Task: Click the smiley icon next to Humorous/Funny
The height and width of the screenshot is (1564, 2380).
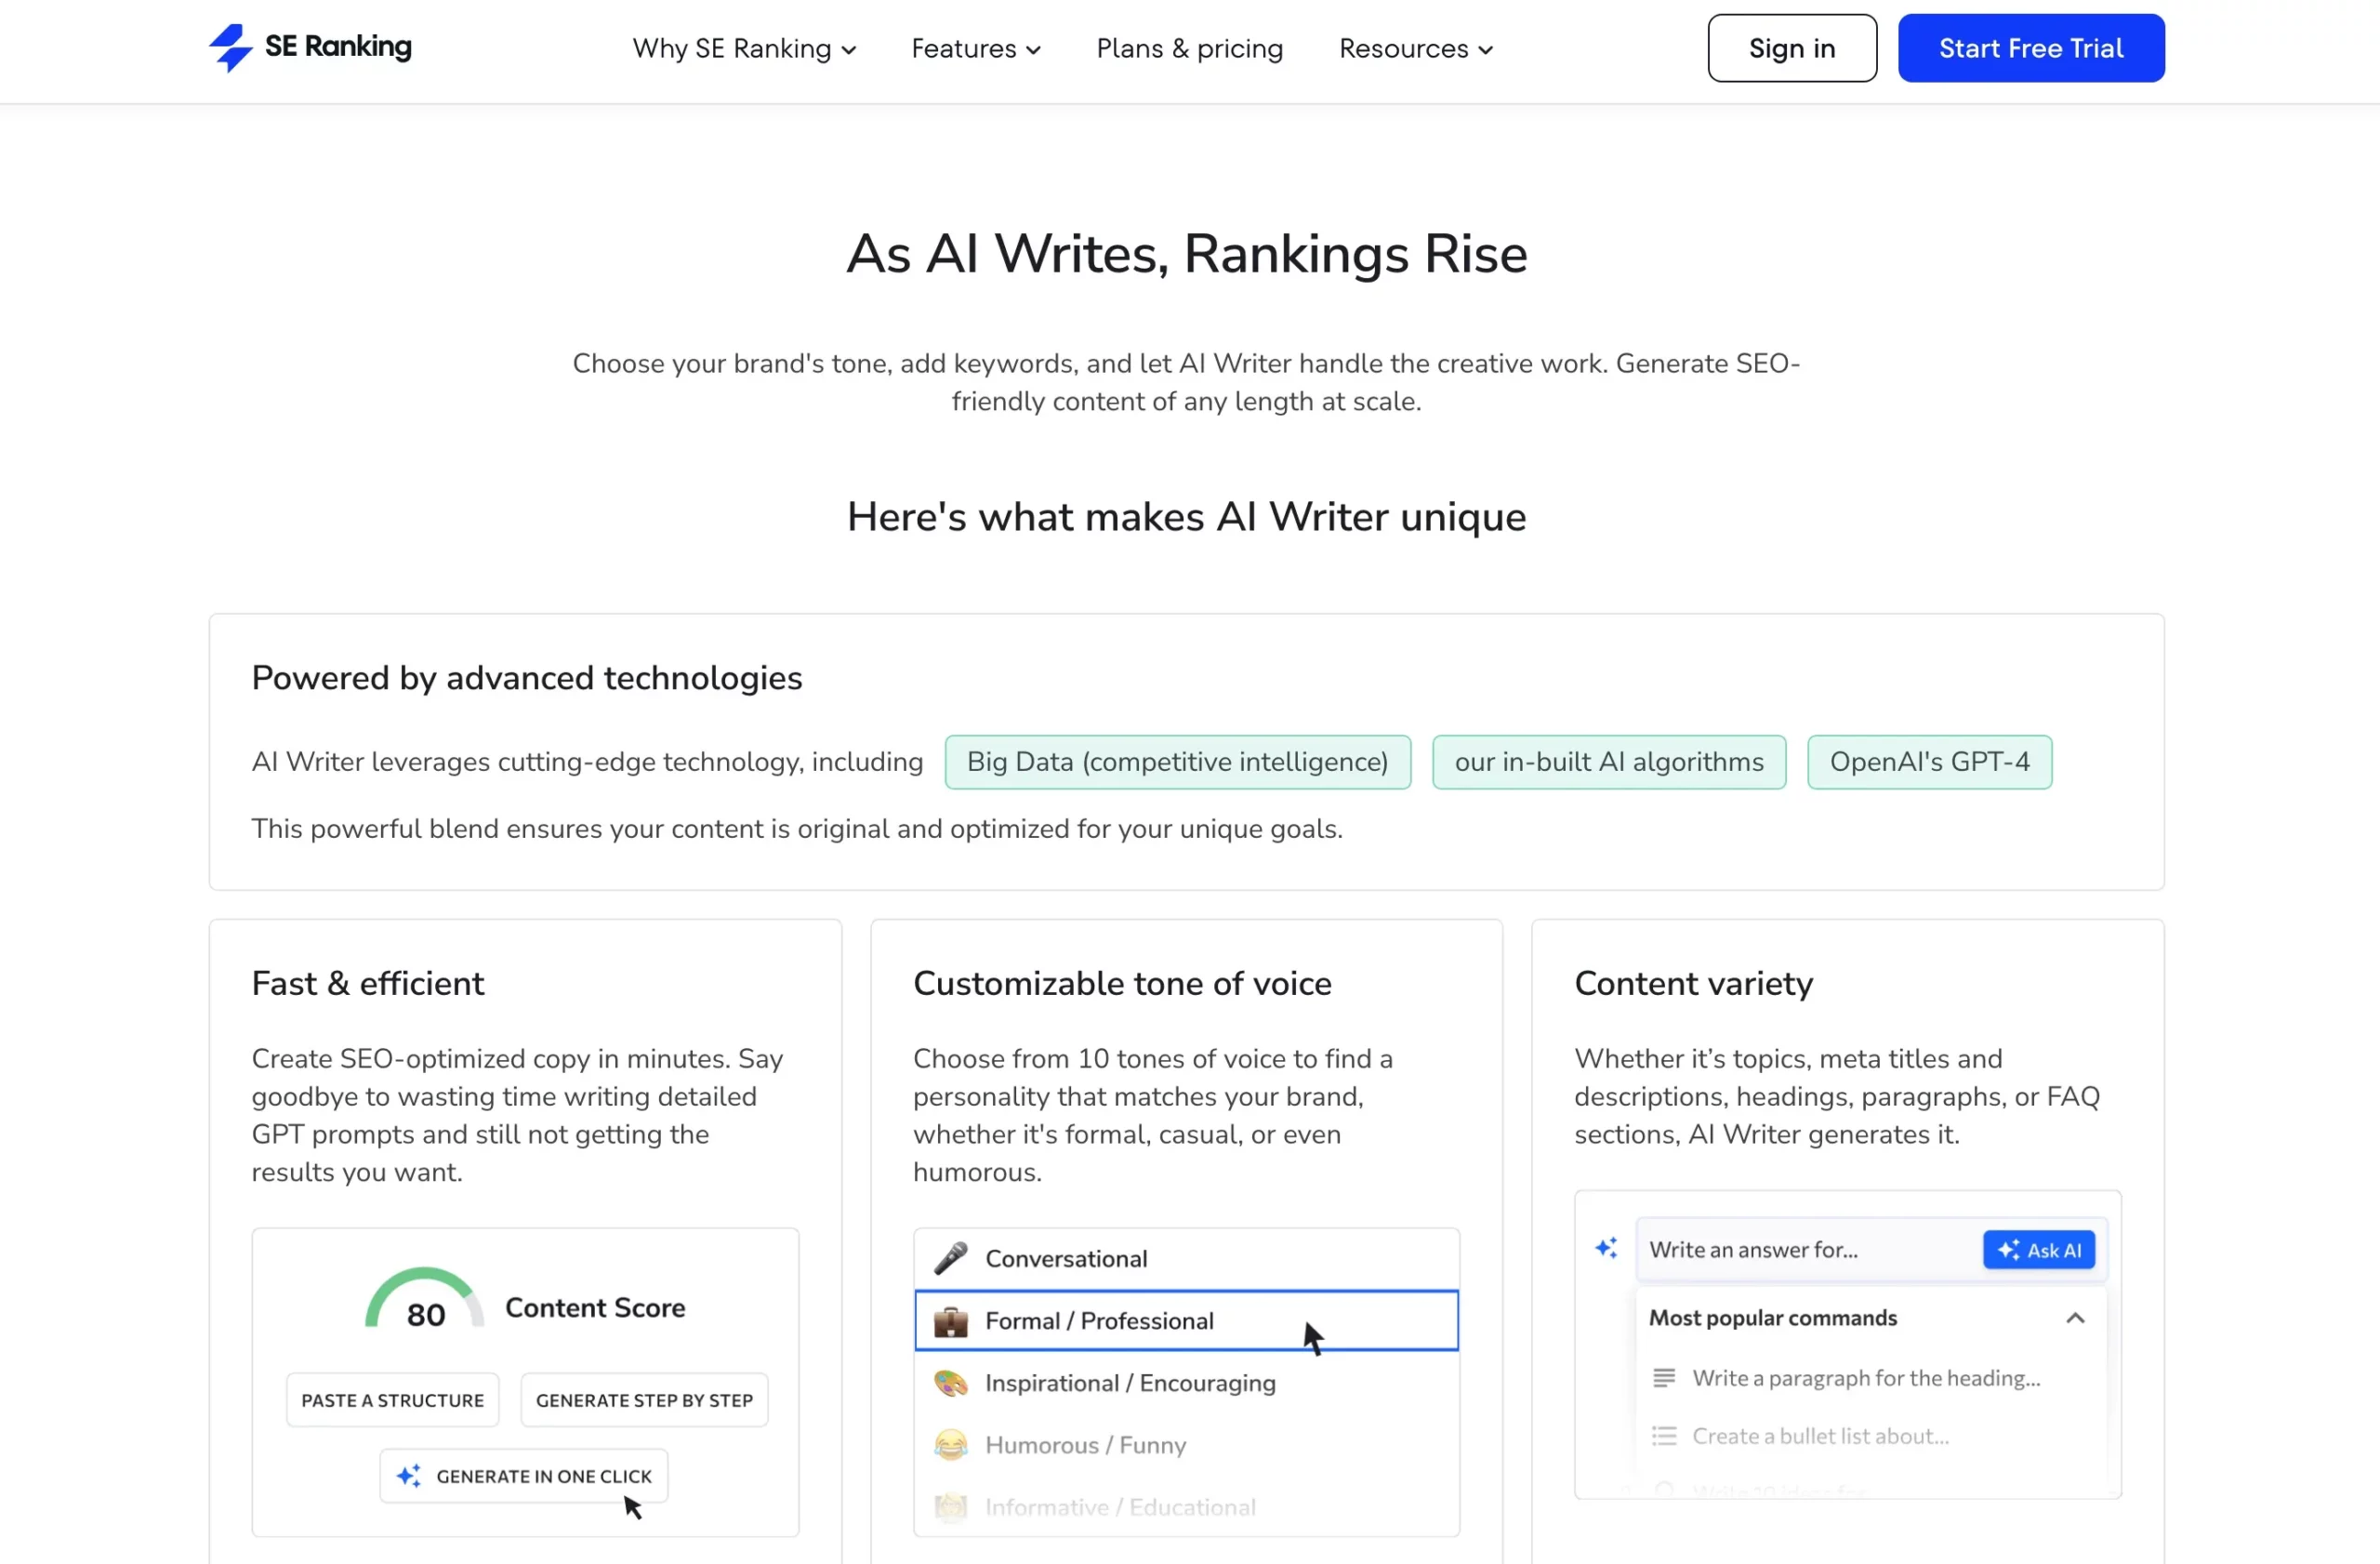Action: (951, 1445)
